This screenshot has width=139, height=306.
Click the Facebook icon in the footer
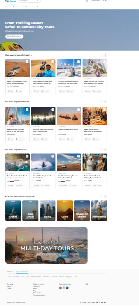102,302
